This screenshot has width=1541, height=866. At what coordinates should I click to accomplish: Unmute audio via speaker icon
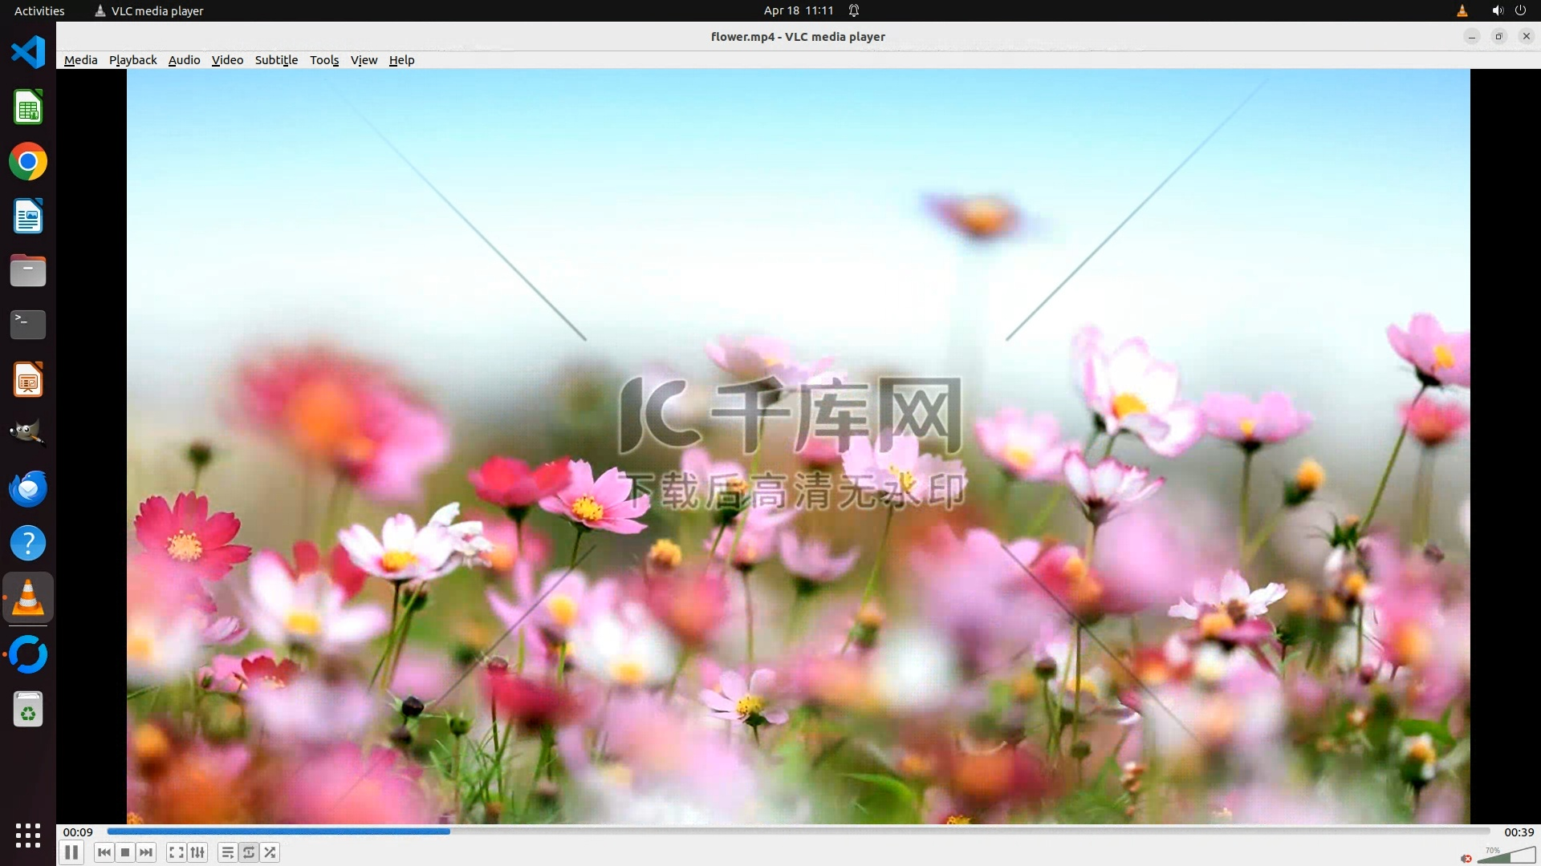pyautogui.click(x=1466, y=858)
